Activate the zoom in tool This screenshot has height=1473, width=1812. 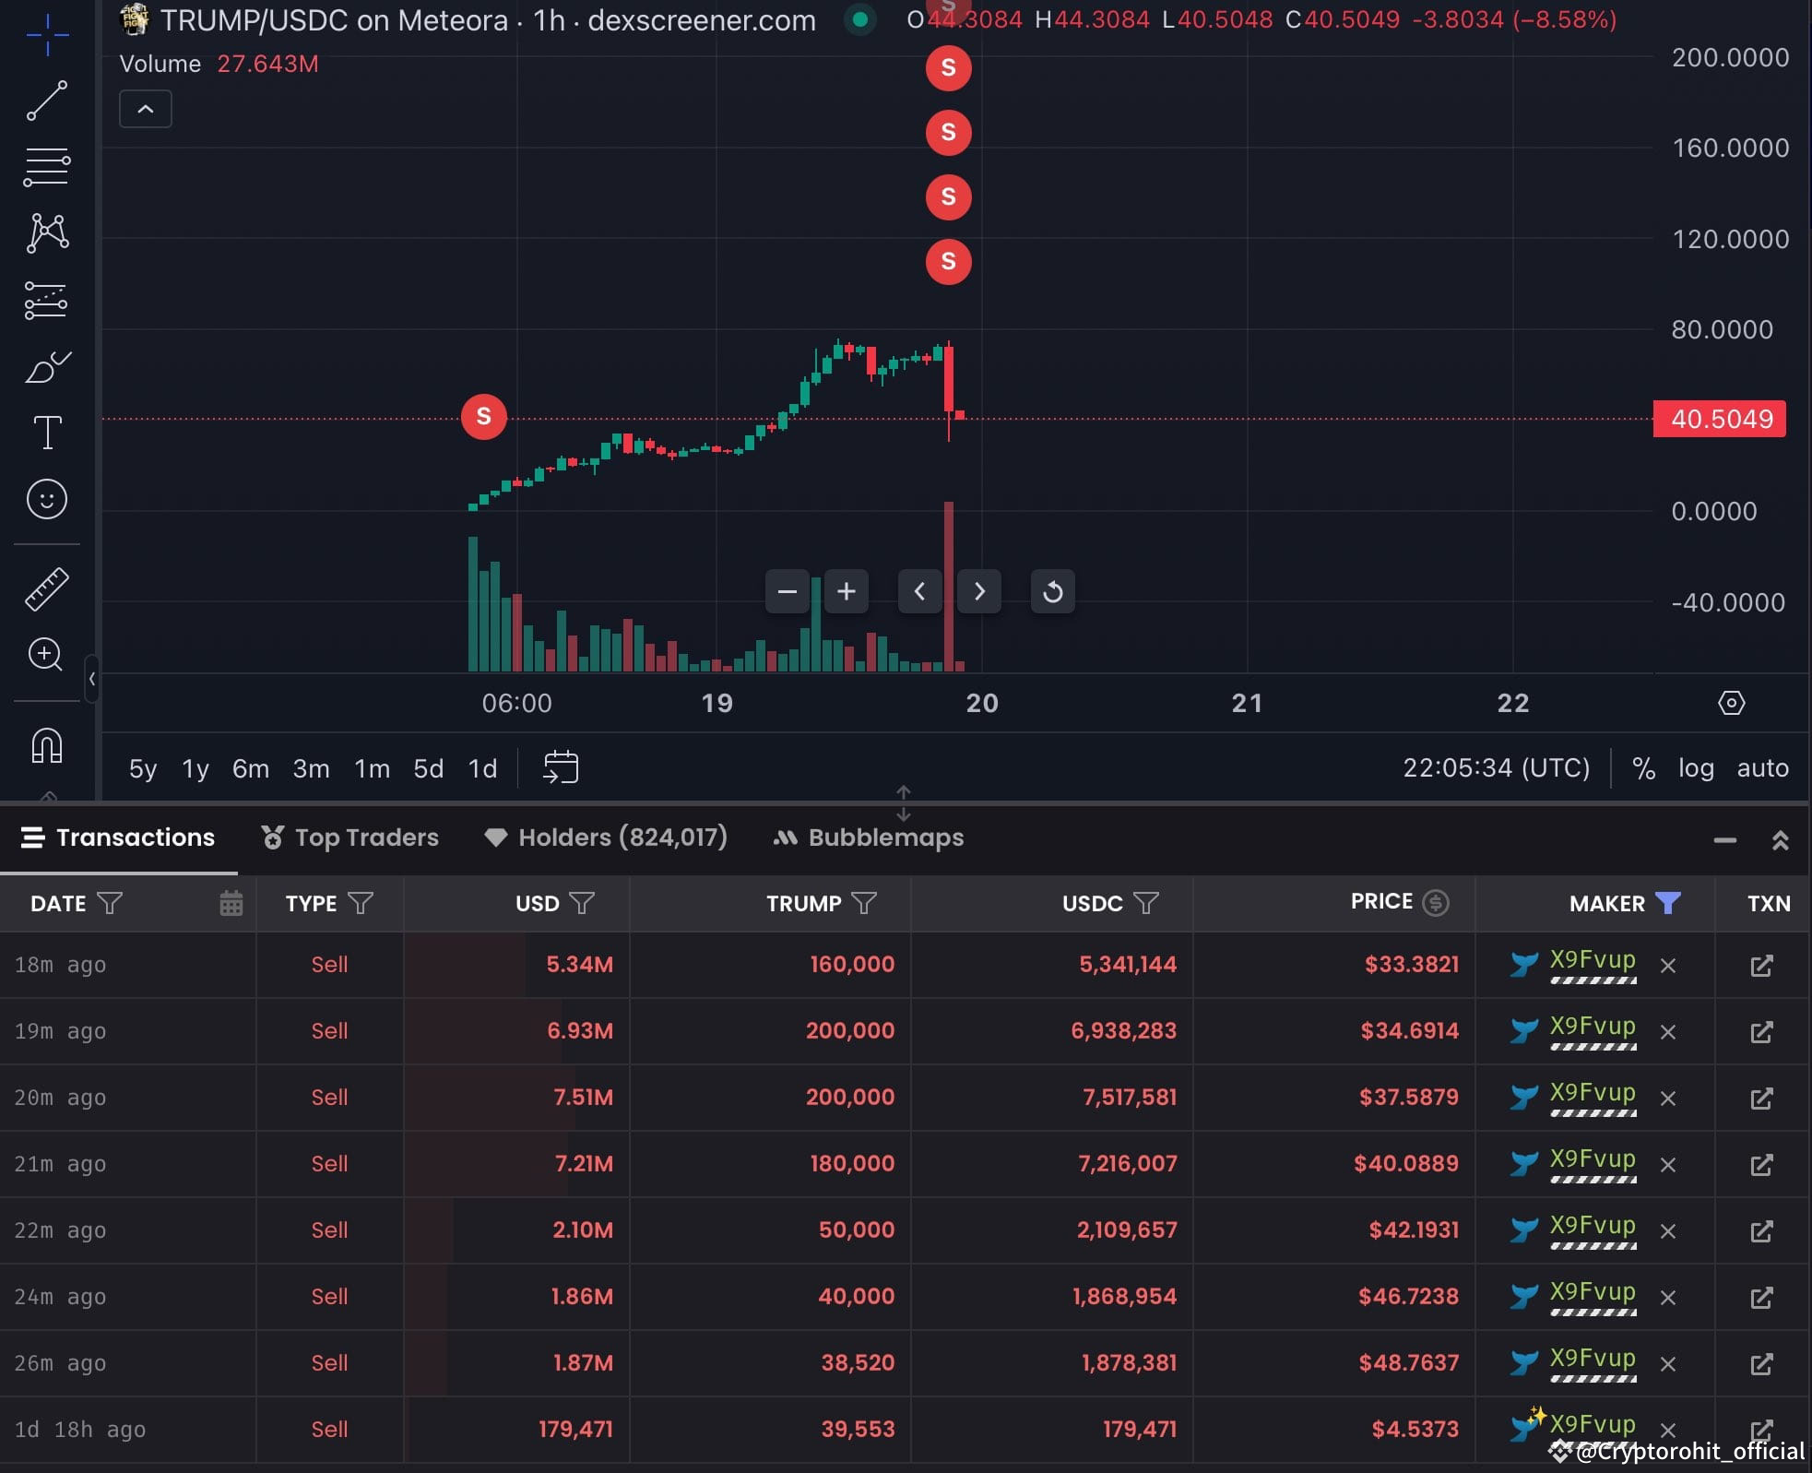pyautogui.click(x=45, y=655)
